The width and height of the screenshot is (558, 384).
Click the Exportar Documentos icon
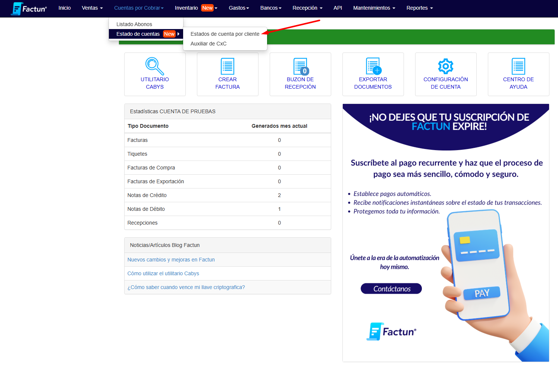(373, 66)
